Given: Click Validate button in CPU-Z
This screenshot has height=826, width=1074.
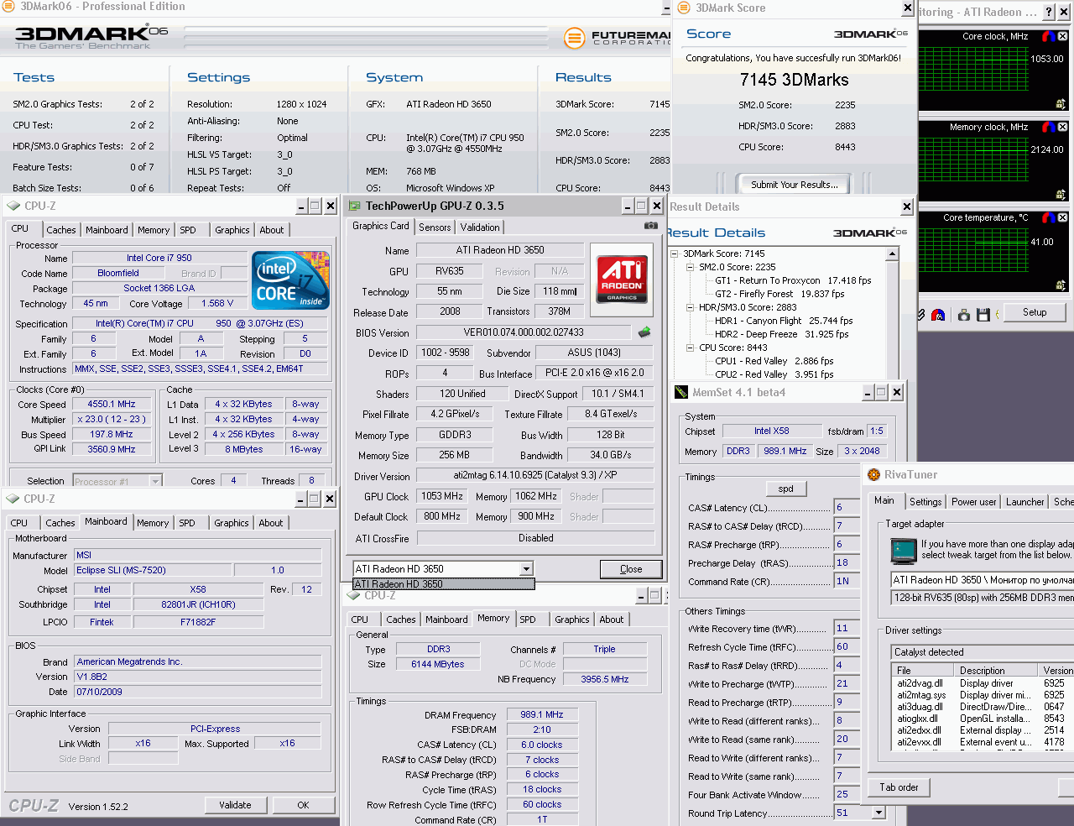Looking at the screenshot, I should pos(235,805).
